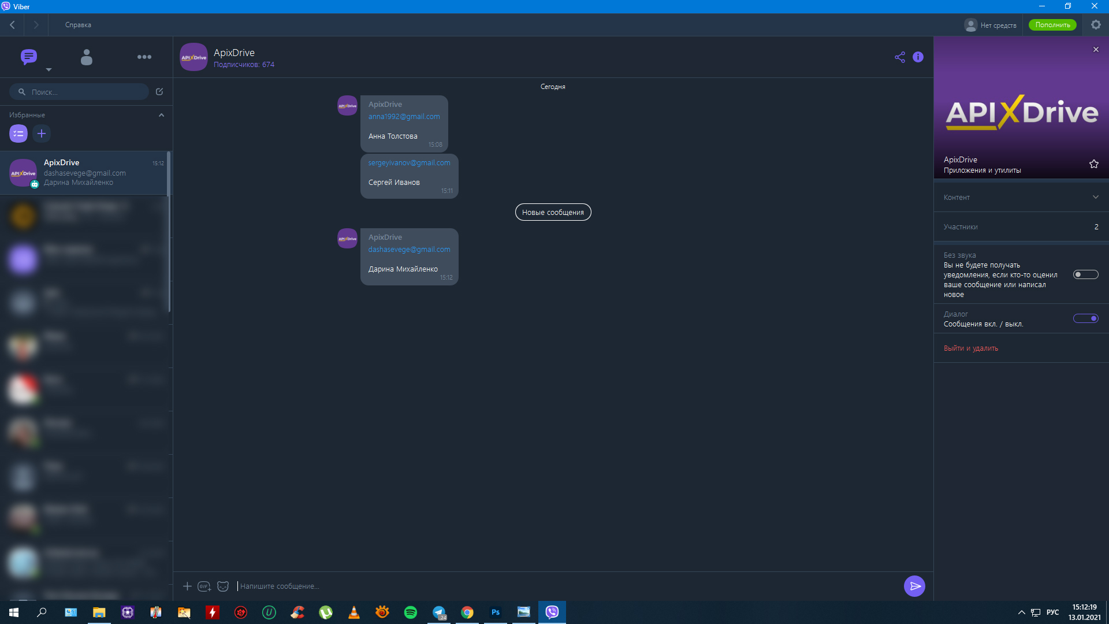Go back with the navigation arrow
This screenshot has width=1109, height=624.
coord(12,25)
